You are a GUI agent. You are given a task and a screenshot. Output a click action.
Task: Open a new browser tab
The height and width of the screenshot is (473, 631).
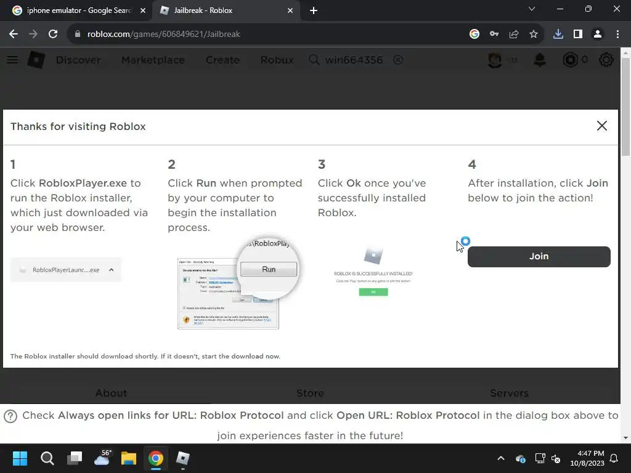click(x=314, y=10)
